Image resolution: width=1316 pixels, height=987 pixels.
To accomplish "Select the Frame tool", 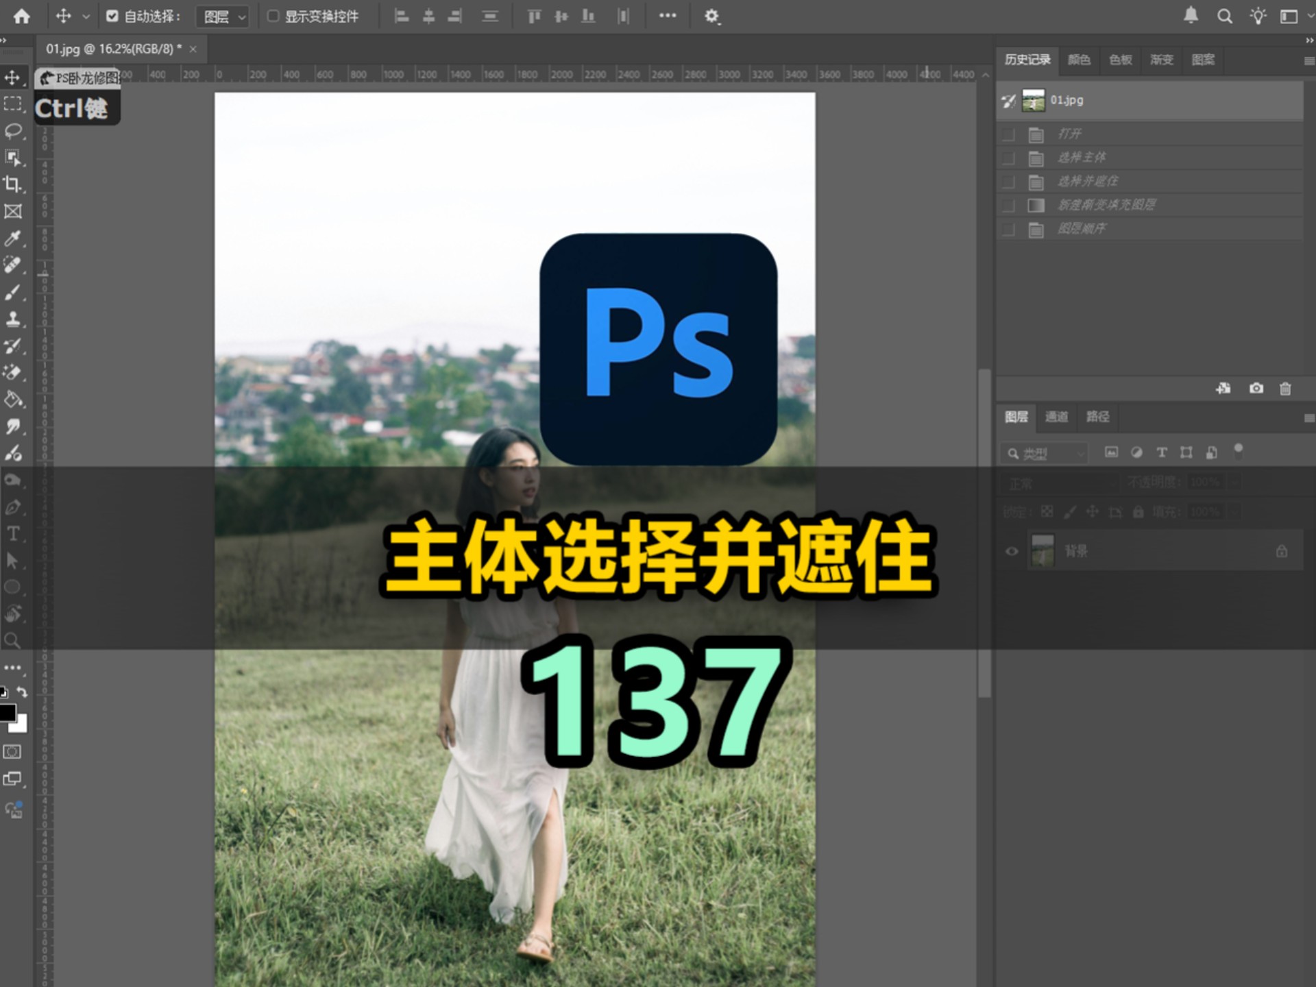I will pos(12,211).
